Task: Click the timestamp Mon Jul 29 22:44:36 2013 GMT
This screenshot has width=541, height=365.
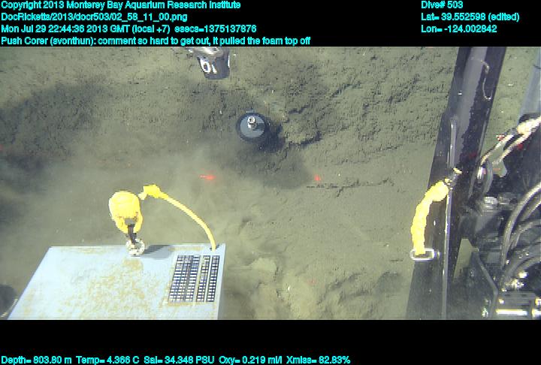Action: tap(65, 29)
